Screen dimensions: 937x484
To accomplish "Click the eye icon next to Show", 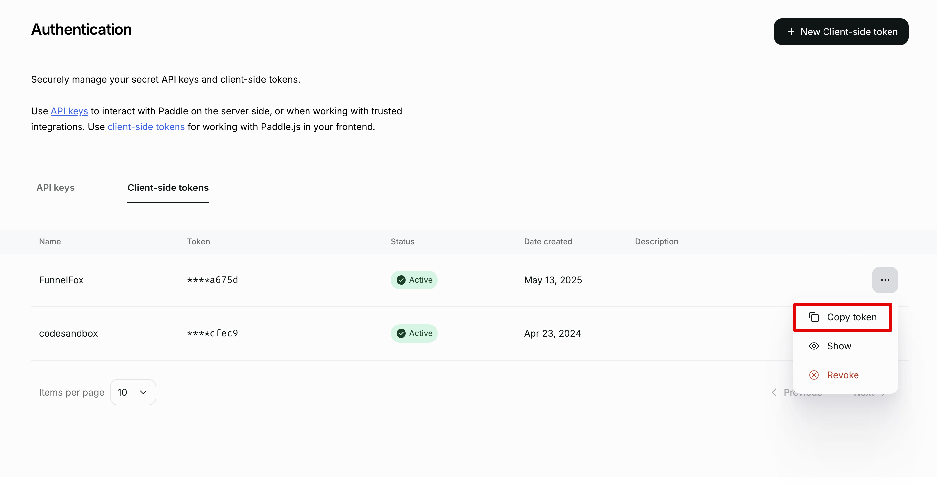I will coord(814,346).
